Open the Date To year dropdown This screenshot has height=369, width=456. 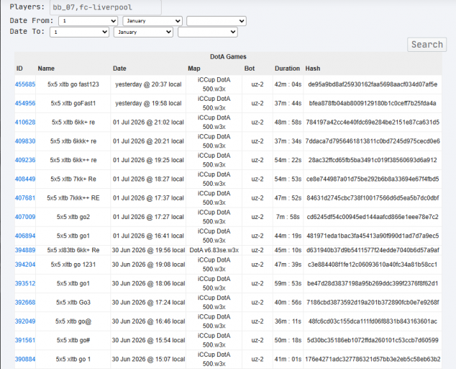pyautogui.click(x=208, y=32)
